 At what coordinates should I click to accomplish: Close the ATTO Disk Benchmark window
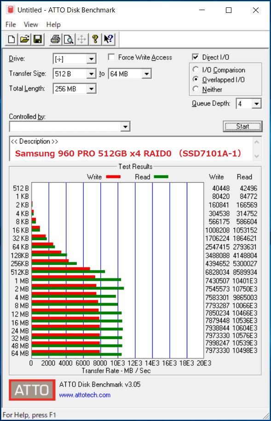point(256,10)
